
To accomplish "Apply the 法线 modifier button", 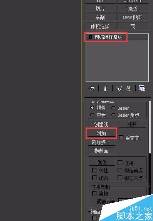I will [133, 8].
